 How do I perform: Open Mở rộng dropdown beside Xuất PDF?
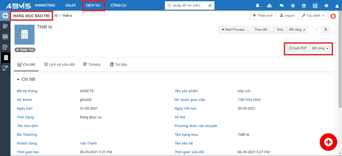[320, 48]
